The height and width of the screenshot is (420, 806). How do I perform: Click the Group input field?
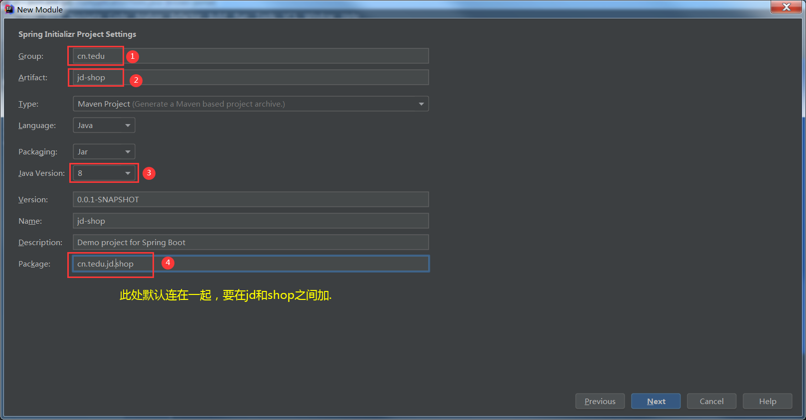point(251,56)
